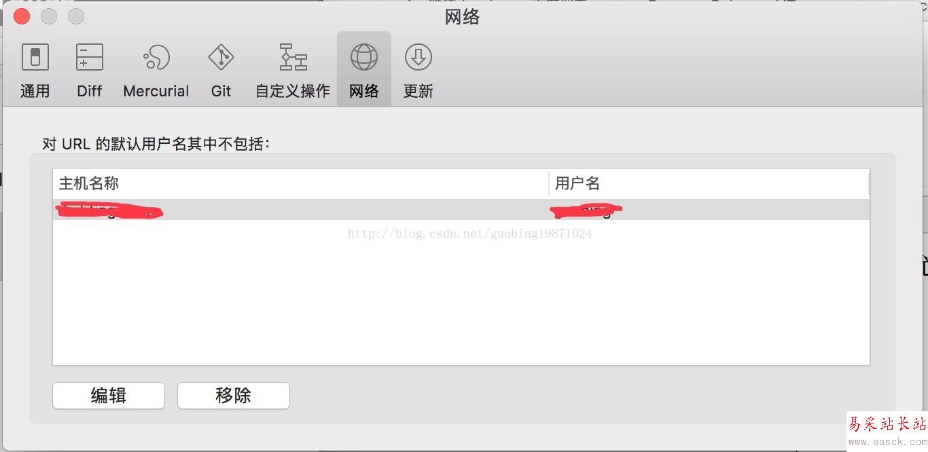Click the column divider between 主机名称 and 用户名
Screen dimensions: 928x452
(x=549, y=183)
